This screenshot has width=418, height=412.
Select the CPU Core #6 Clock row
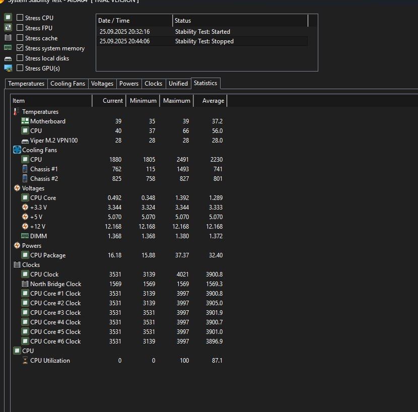point(119,341)
